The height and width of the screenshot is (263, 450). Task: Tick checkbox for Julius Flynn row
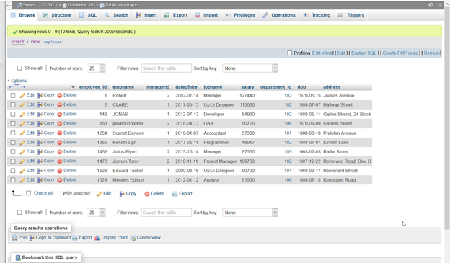point(13,152)
